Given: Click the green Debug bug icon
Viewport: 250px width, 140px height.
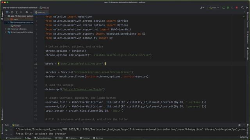Looking at the screenshot, I should click(228, 8).
